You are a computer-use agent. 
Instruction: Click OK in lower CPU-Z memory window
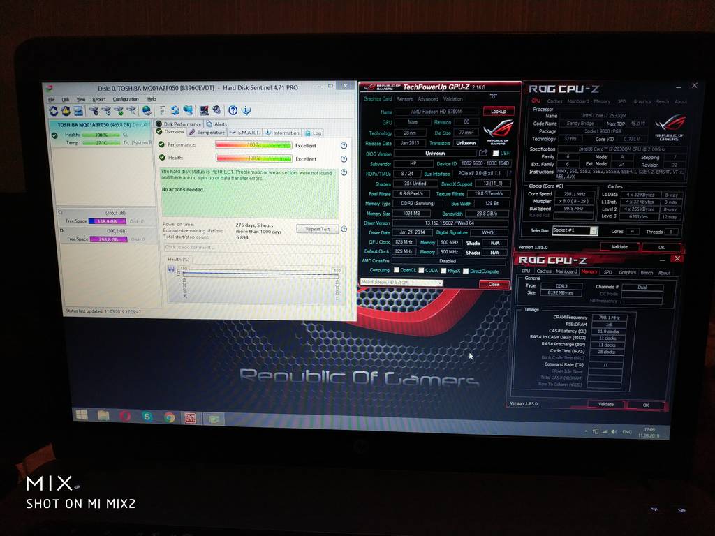tap(646, 405)
